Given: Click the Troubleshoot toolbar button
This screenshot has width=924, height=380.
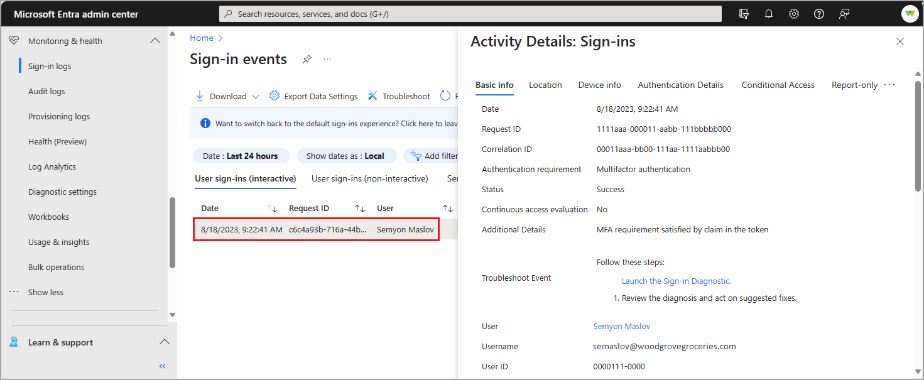Looking at the screenshot, I should point(399,96).
